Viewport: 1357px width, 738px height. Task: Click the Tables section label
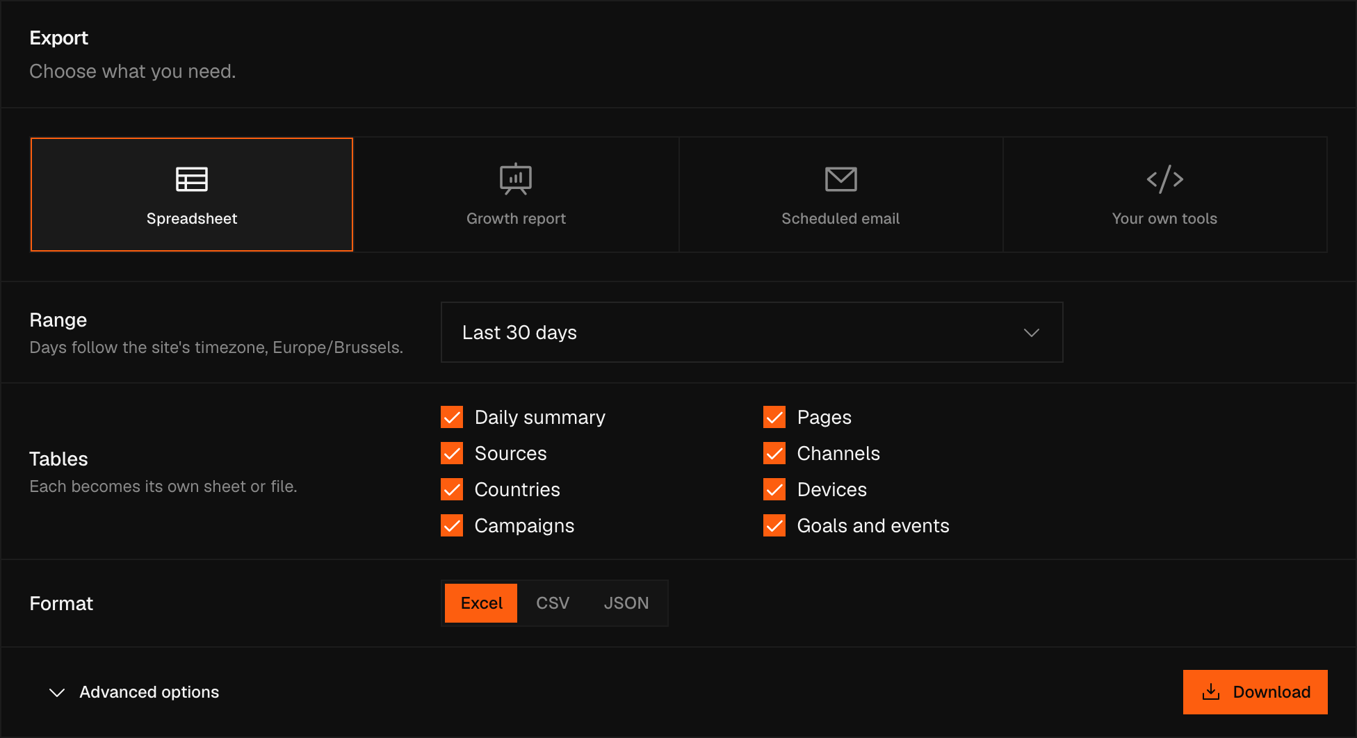pos(58,459)
